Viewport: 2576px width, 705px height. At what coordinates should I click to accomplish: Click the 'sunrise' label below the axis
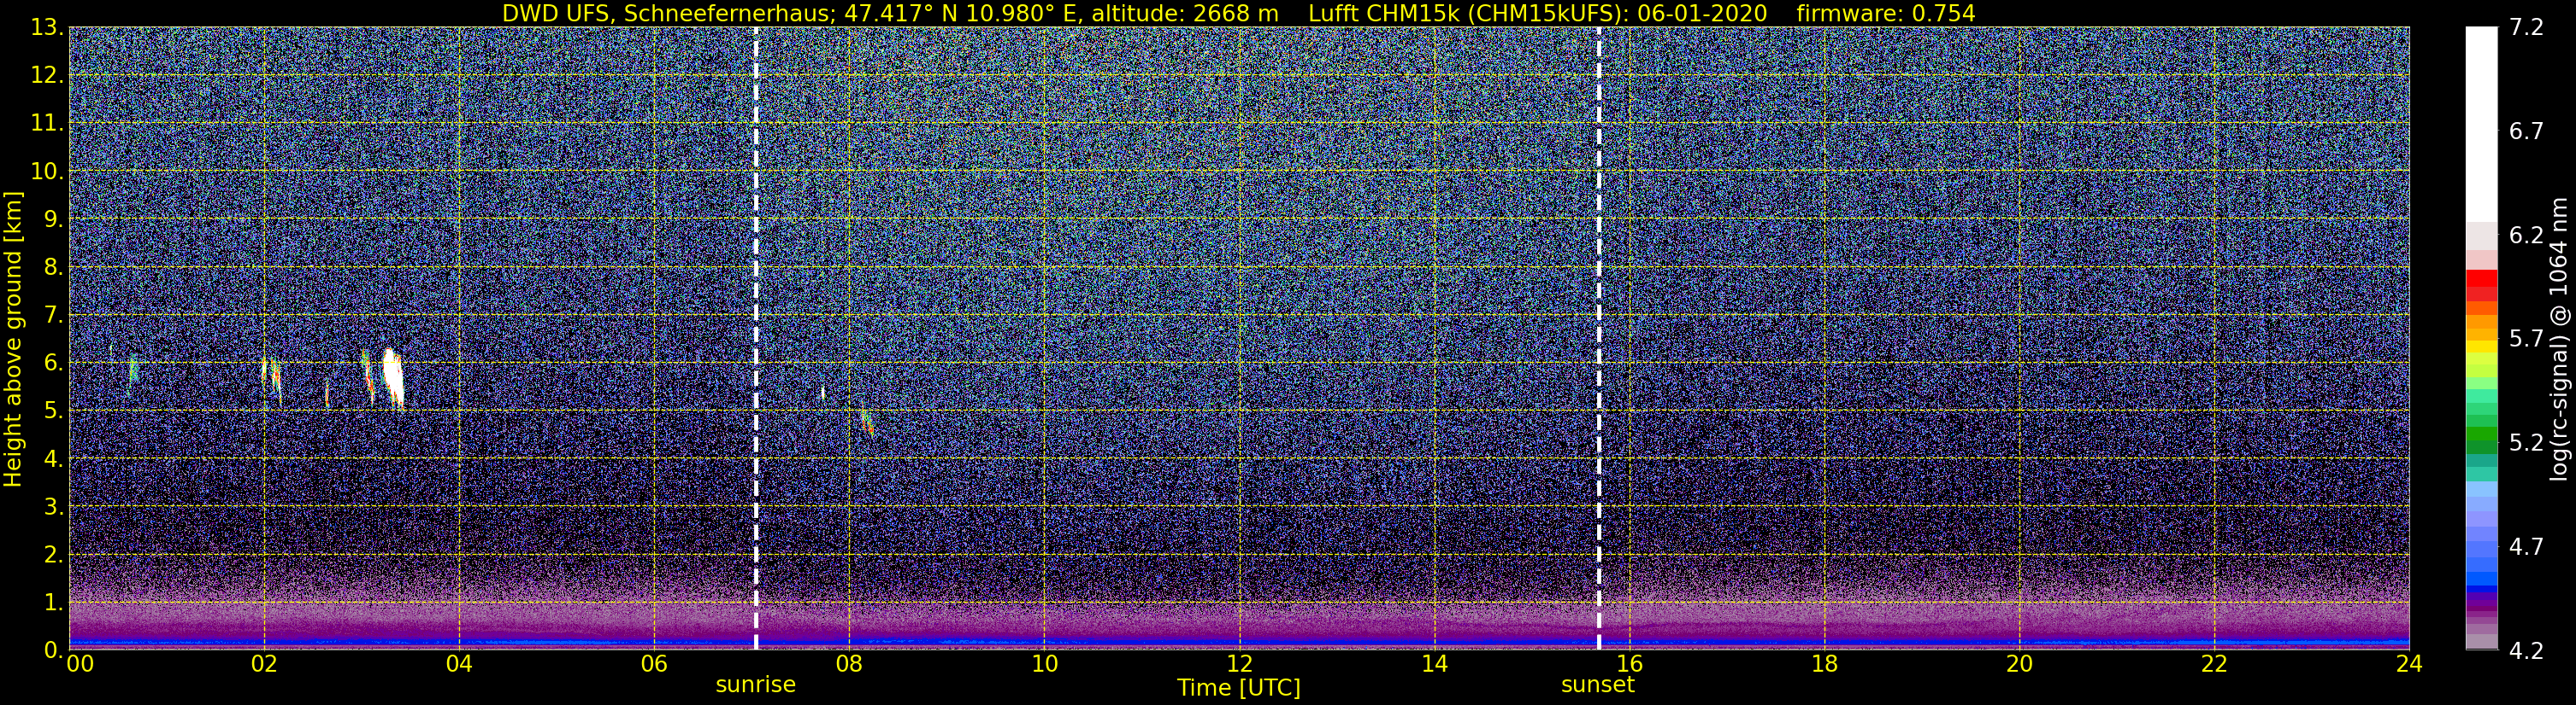coord(755,685)
